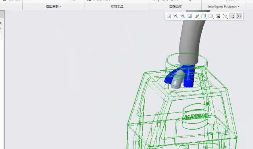Open the Display Style shaded-ball icon

pos(197,16)
